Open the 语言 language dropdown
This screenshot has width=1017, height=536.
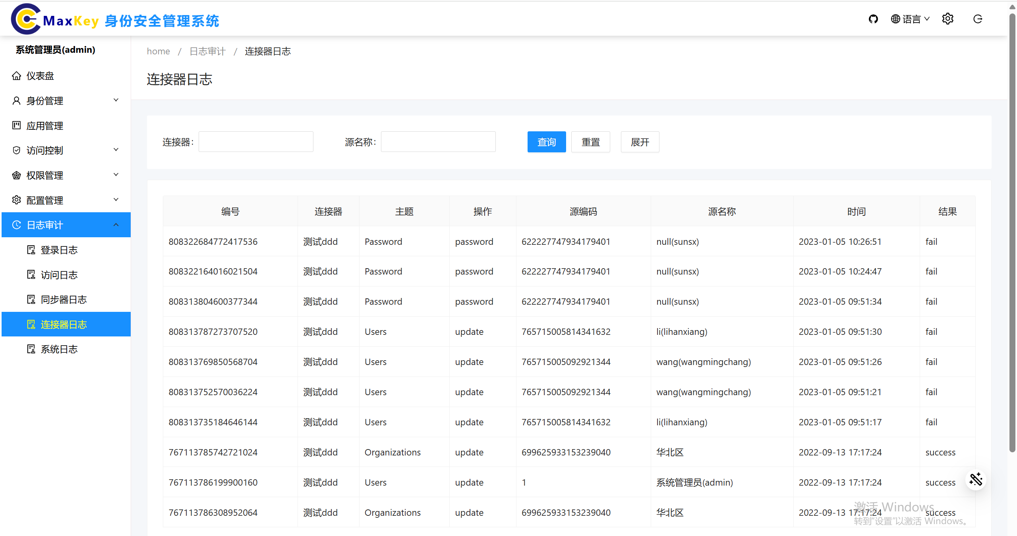click(x=910, y=19)
